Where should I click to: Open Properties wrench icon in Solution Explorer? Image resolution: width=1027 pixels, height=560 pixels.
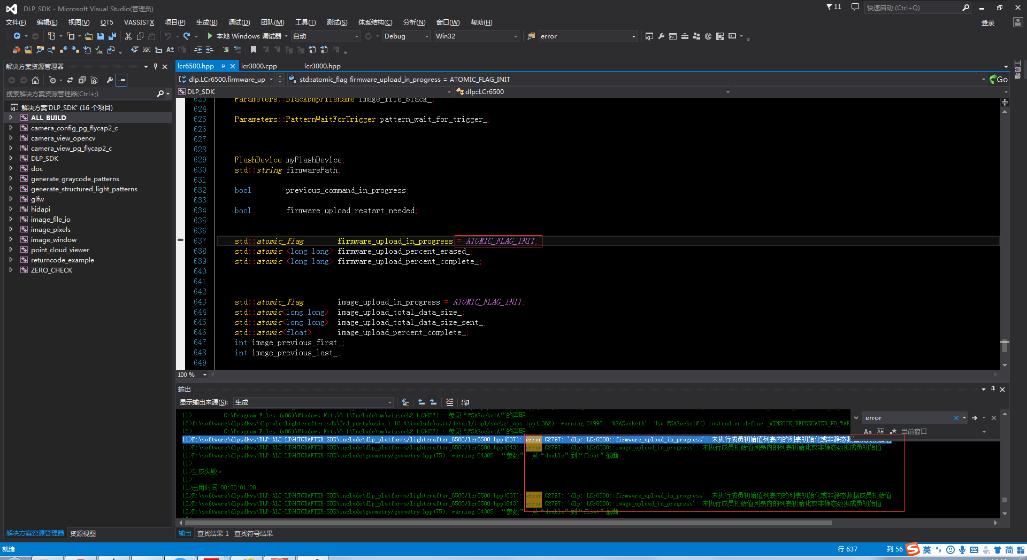tap(110, 80)
